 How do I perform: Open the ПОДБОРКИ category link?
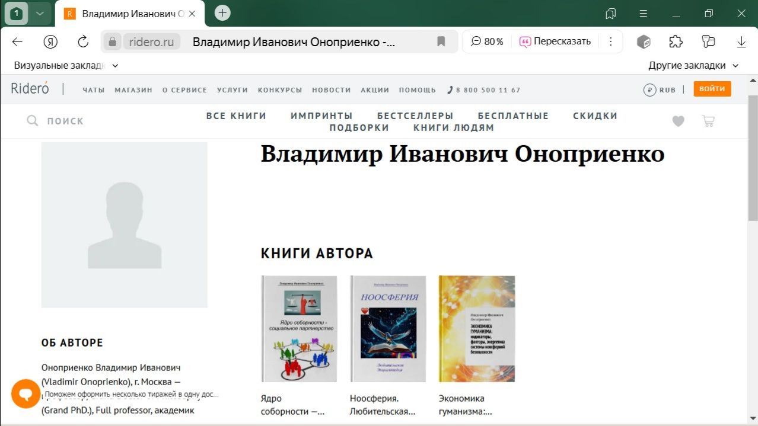[x=359, y=127]
